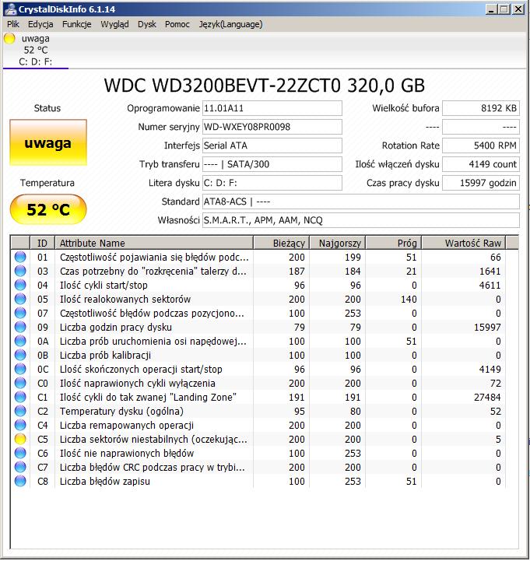Click blue status icon of attribute C1
The image size is (530, 561).
[x=20, y=397]
